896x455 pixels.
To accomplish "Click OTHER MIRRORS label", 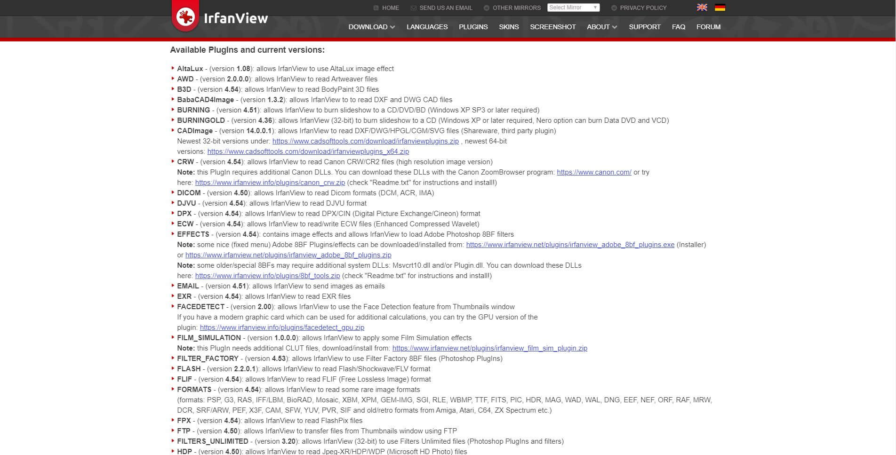I will tap(517, 8).
